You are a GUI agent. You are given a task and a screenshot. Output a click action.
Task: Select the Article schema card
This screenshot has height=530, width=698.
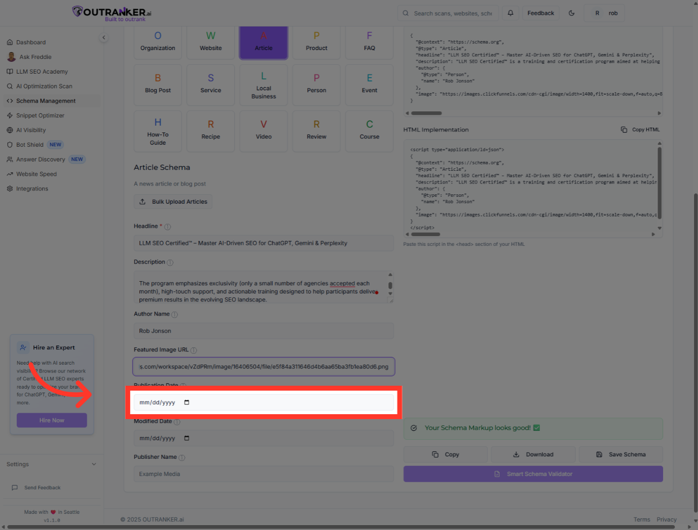click(264, 42)
